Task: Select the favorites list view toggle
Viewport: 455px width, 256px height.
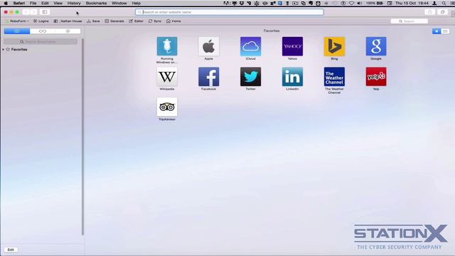Action: click(445, 31)
